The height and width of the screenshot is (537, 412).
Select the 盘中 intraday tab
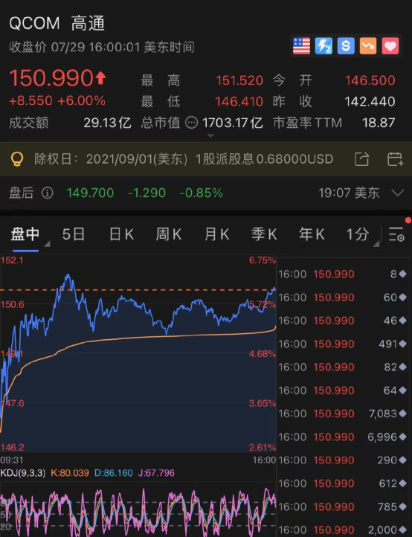pyautogui.click(x=25, y=234)
